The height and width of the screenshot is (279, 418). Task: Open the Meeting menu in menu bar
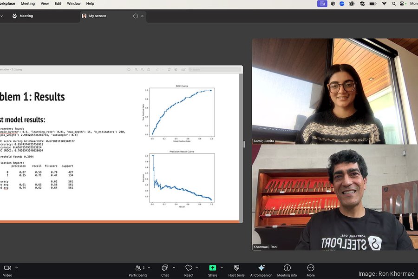pos(28,3)
